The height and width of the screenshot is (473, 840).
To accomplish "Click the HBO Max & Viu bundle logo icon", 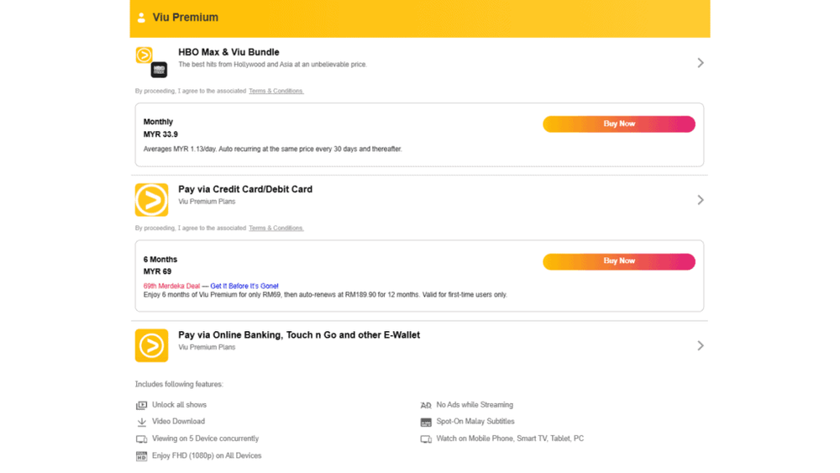I will pos(151,62).
